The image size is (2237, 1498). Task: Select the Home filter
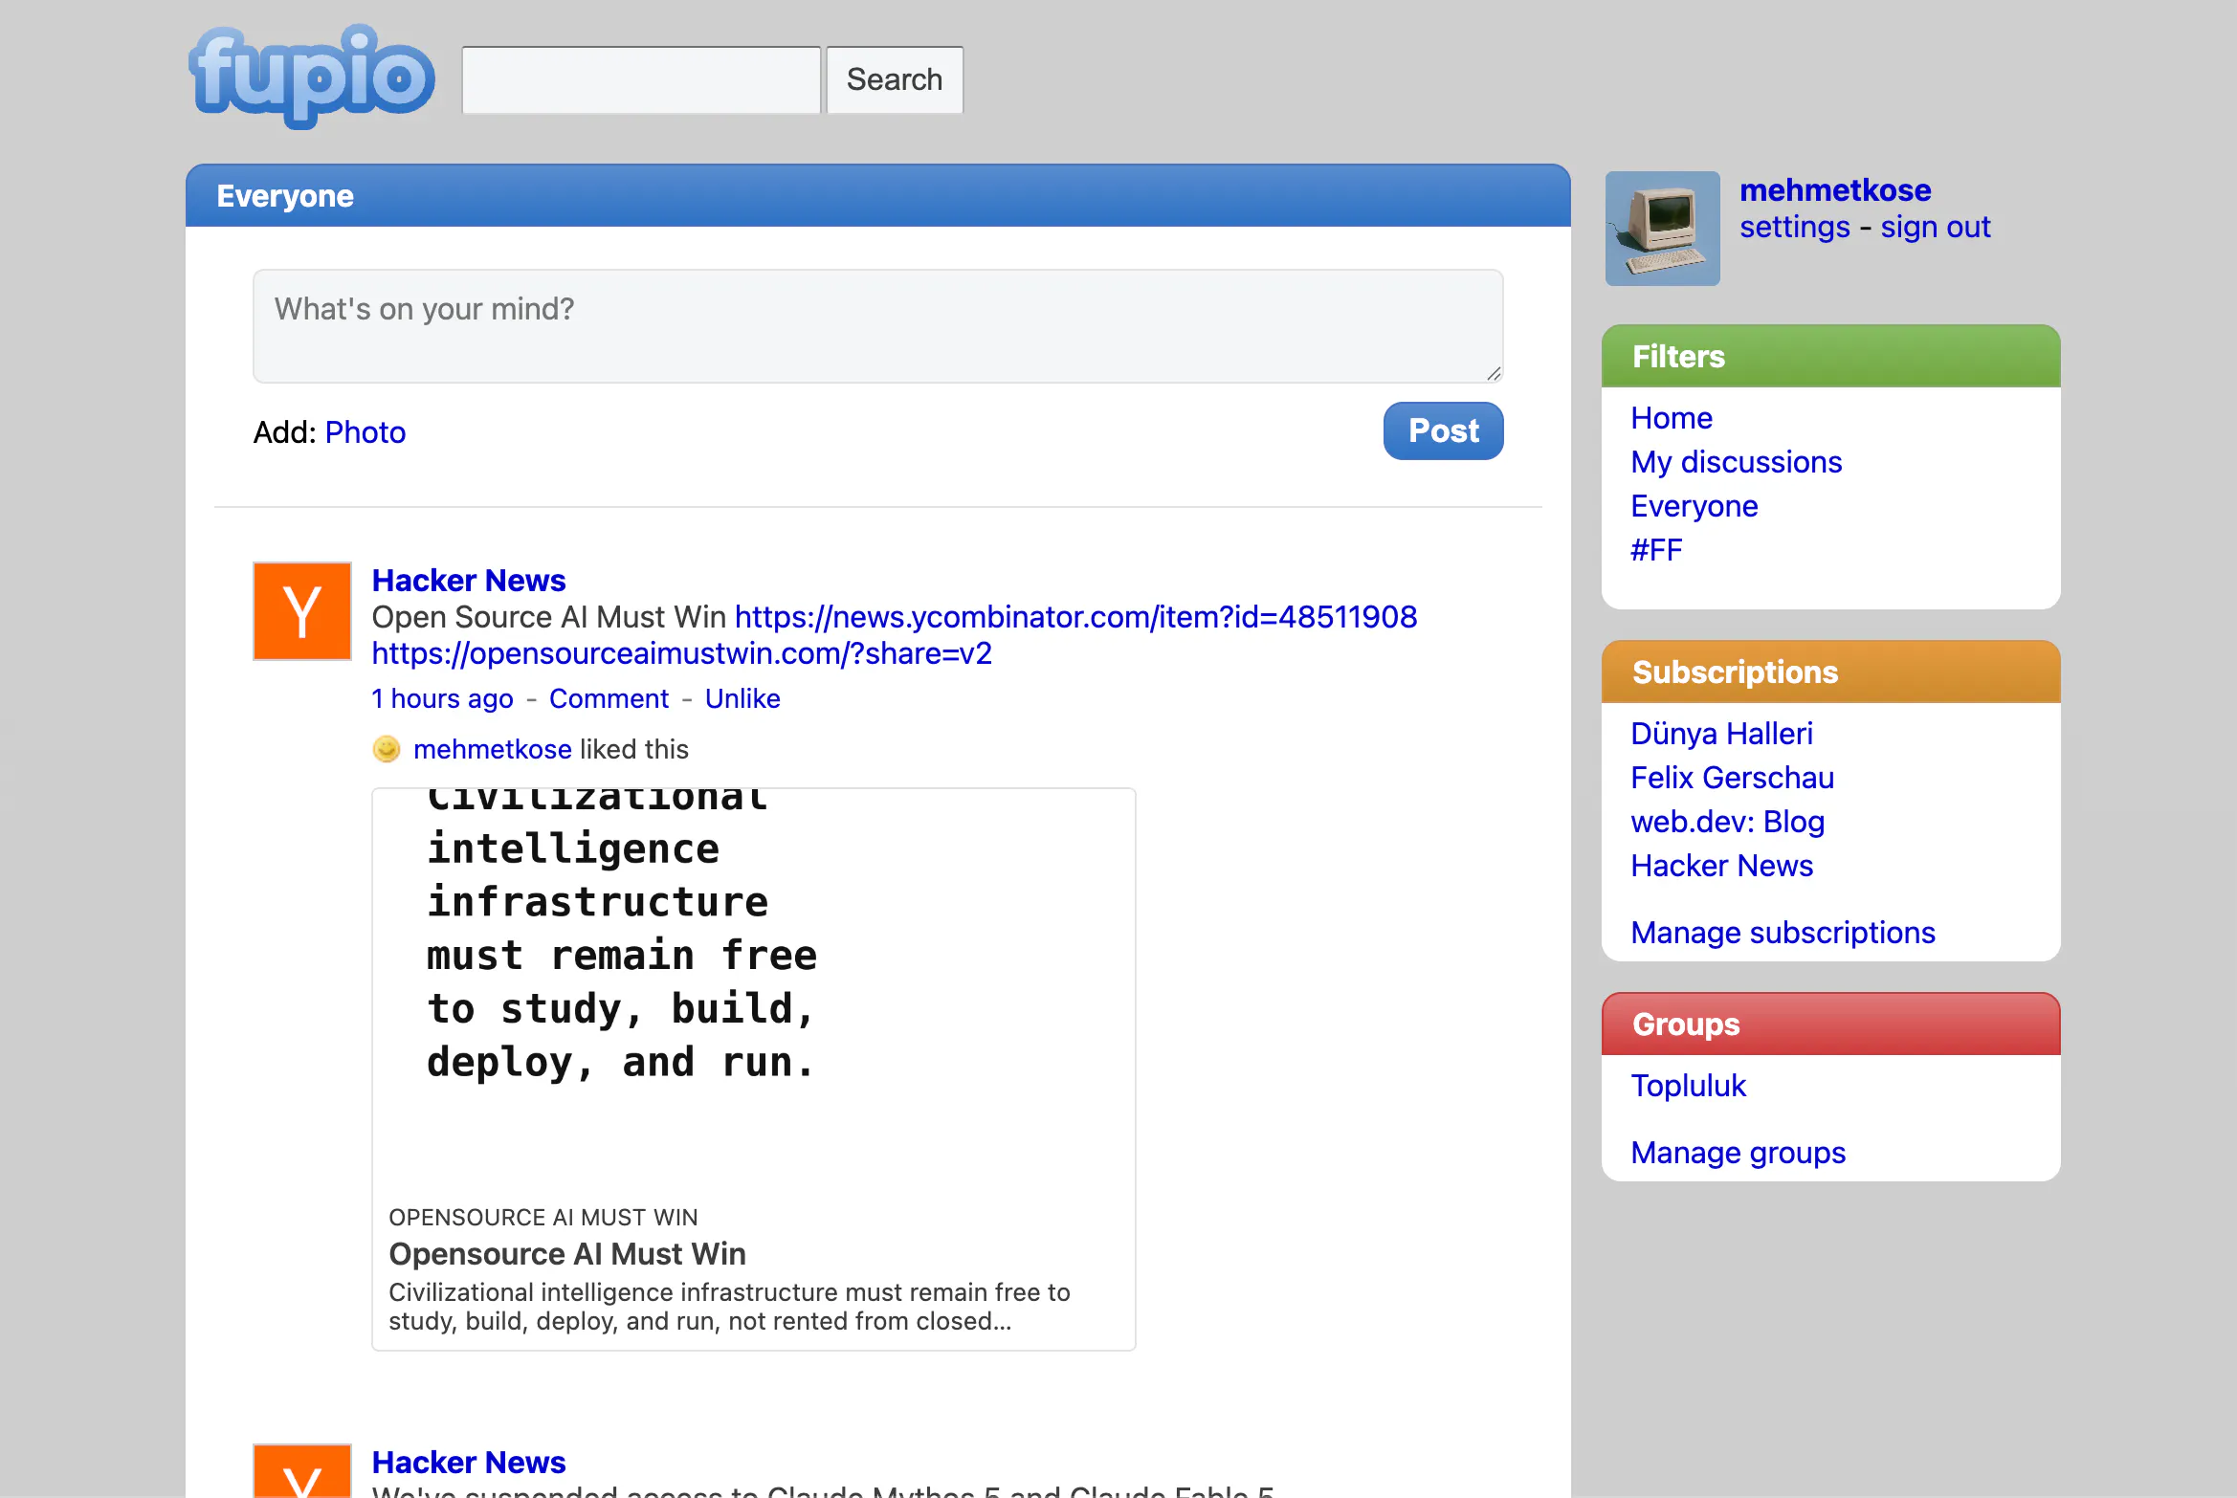[x=1672, y=418]
